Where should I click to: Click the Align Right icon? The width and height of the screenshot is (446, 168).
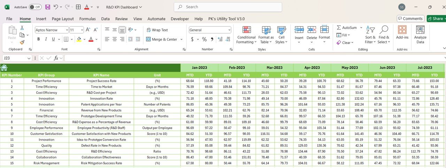122,39
